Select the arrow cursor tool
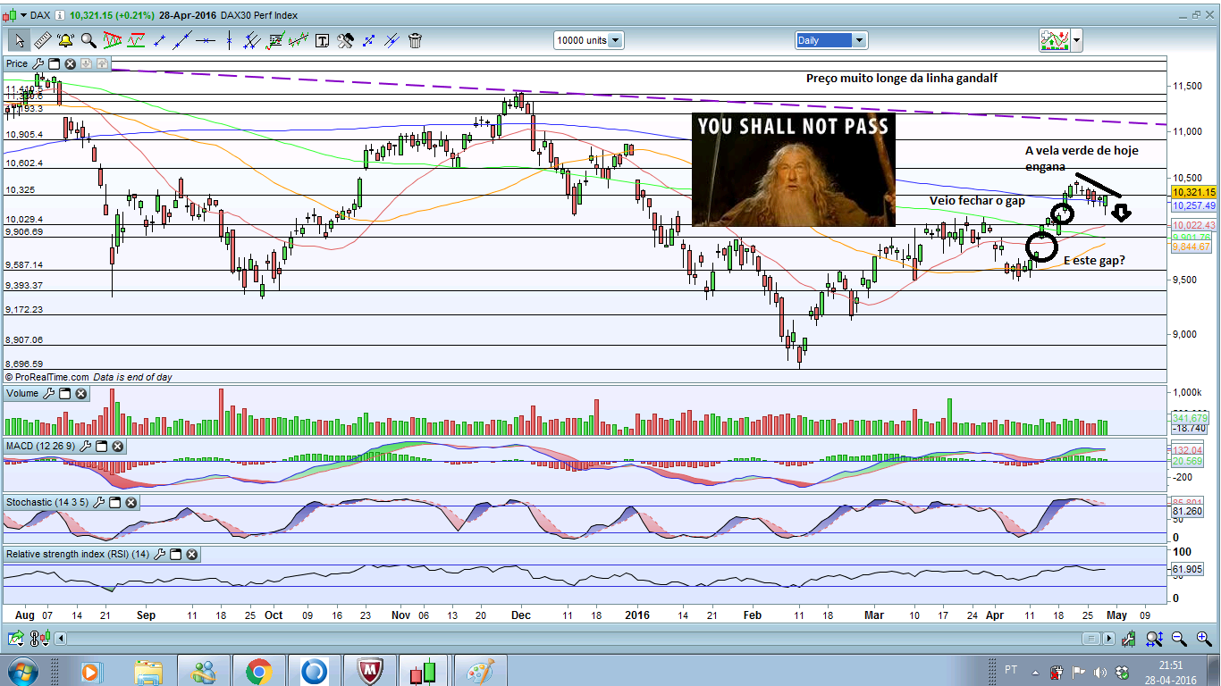Screen dimensions: 1221x686 click(x=20, y=40)
